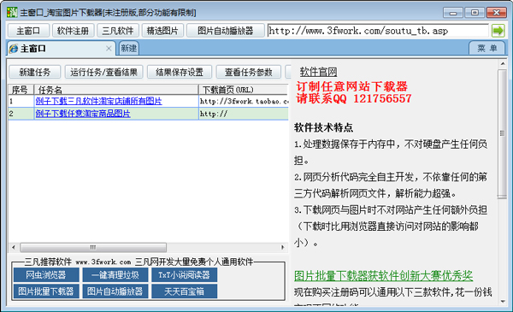Click the blue 图片自动播放器 button
The image size is (513, 312).
(x=115, y=291)
